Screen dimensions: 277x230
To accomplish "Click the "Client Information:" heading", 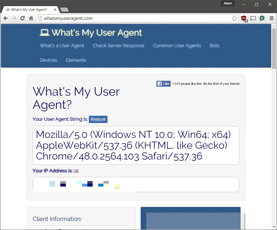I will pos(57,219).
